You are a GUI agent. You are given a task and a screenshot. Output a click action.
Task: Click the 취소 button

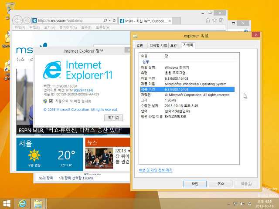[x=221, y=184]
